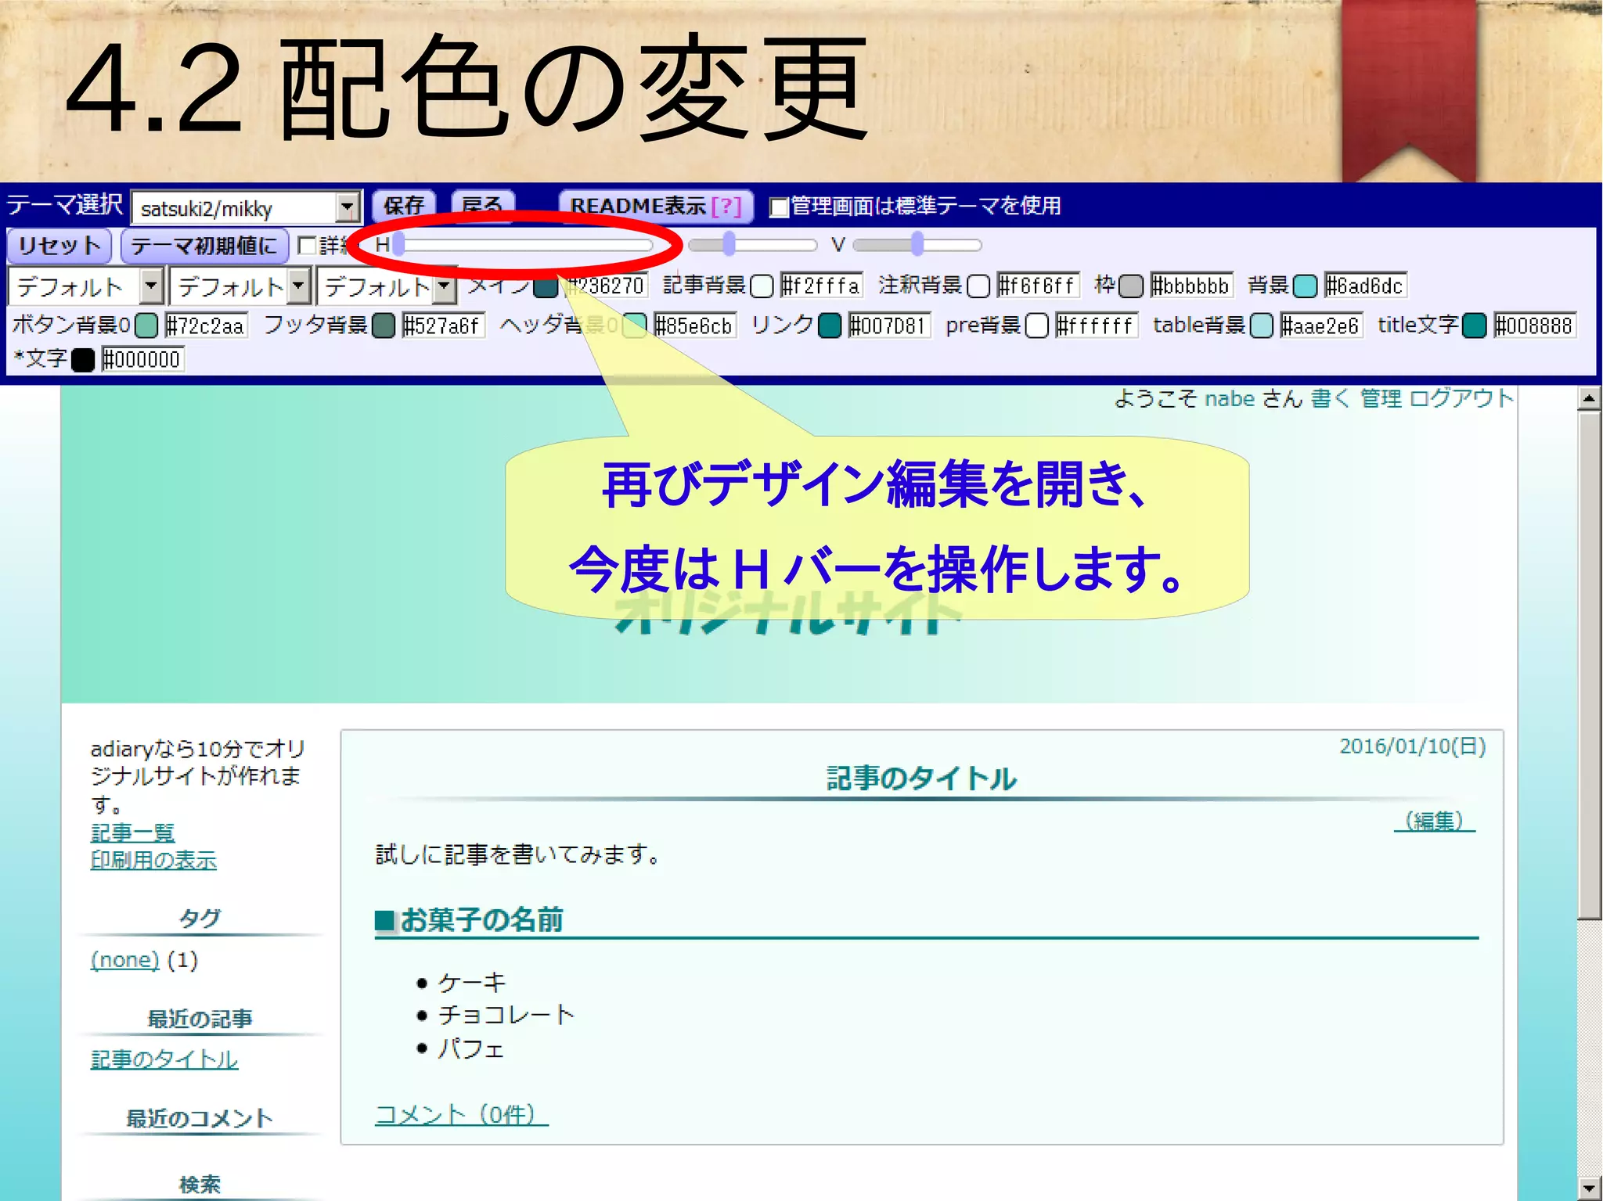Click the (編集) edit link
The height and width of the screenshot is (1201, 1603).
point(1435,822)
